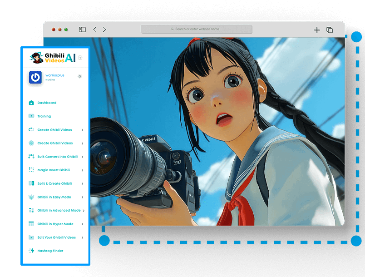Image resolution: width=365 pixels, height=277 pixels.
Task: Click the Magic Insert Ghibli icon
Action: point(31,170)
